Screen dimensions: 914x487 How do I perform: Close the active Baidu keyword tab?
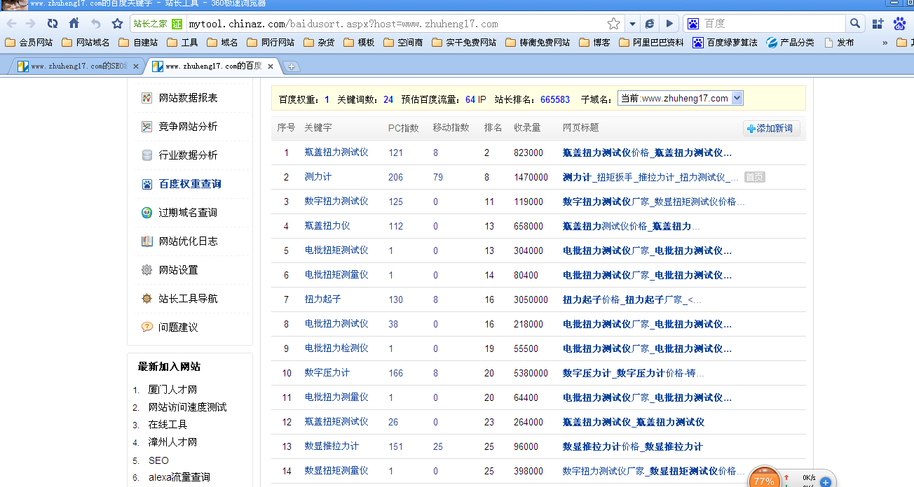[271, 66]
